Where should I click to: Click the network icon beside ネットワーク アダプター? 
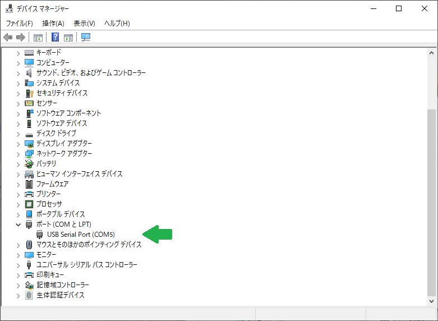[29, 154]
